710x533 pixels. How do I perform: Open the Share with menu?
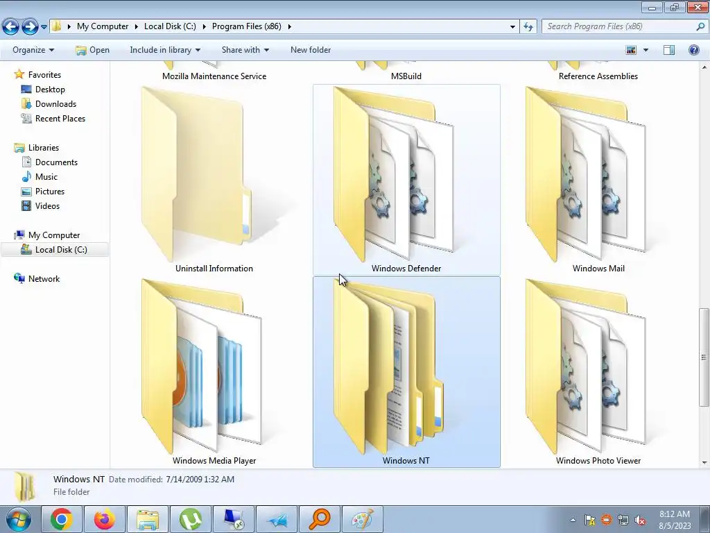pos(245,50)
